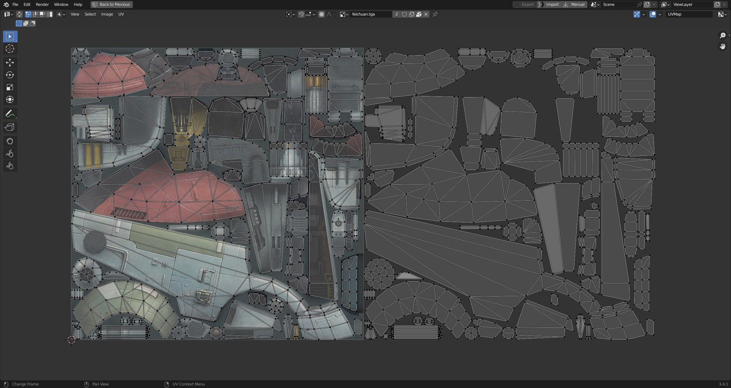Create a new image copy
The width and height of the screenshot is (731, 388).
coord(412,14)
